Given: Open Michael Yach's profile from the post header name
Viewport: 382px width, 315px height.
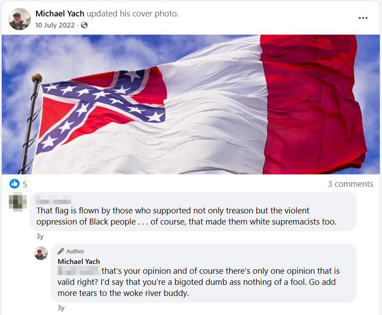Looking at the screenshot, I should tap(60, 14).
